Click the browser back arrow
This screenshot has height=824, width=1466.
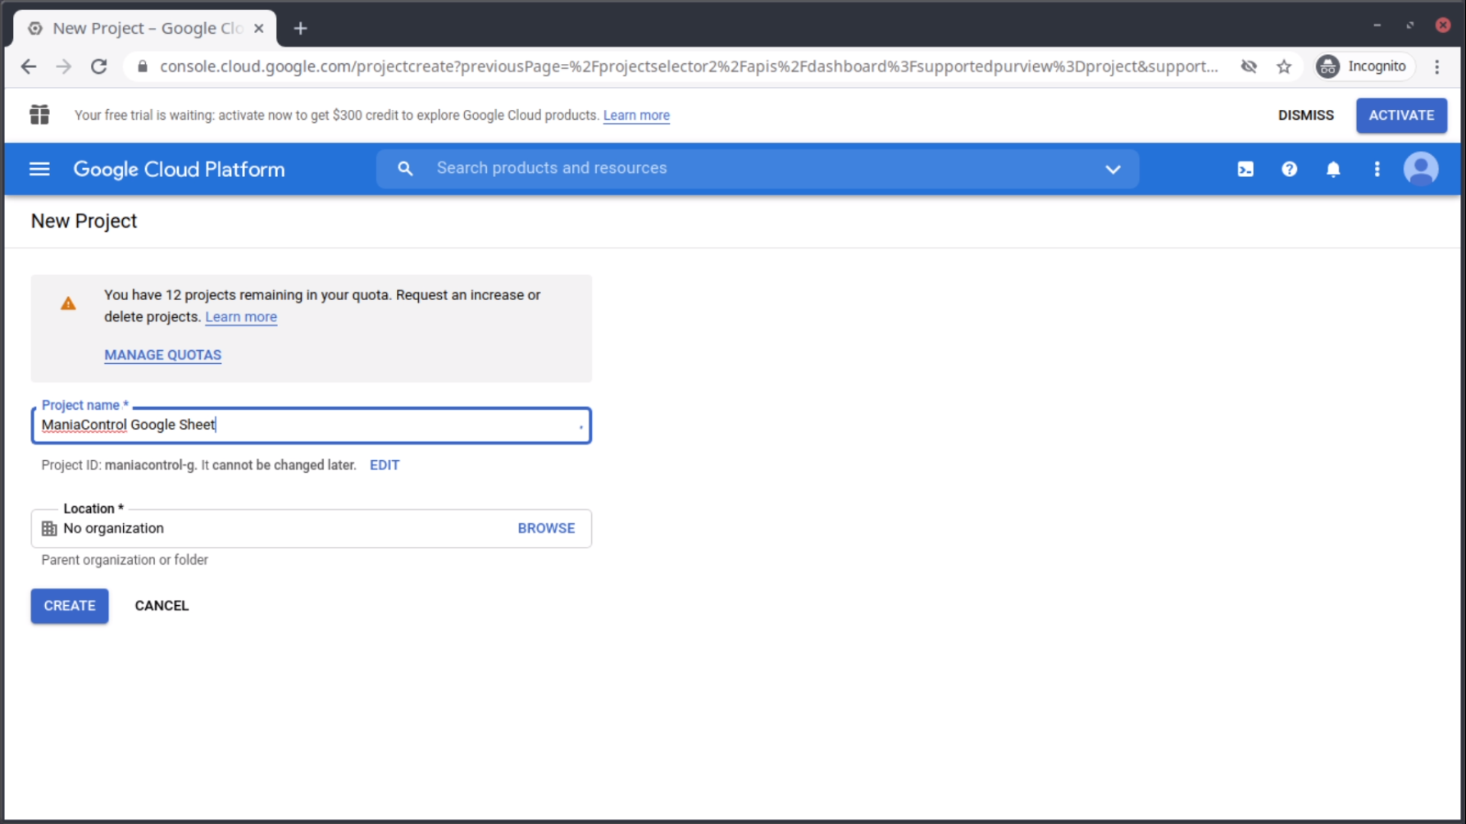(29, 66)
